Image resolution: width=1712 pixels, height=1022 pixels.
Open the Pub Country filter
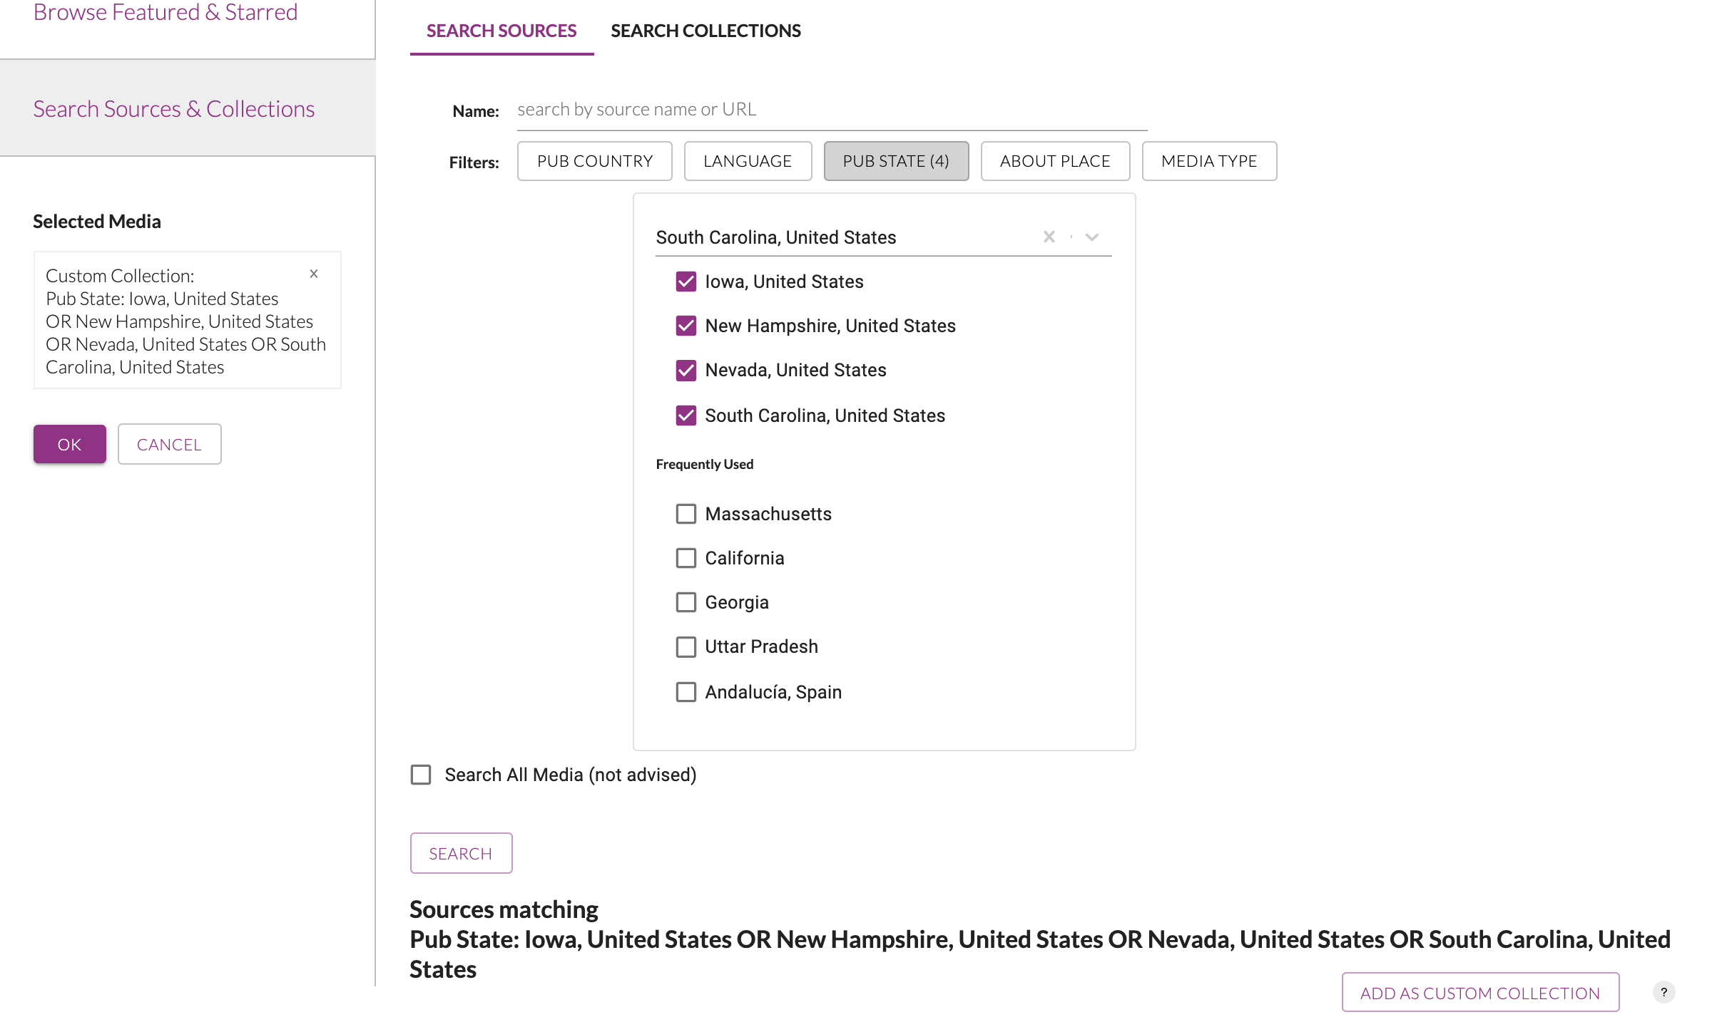point(594,161)
